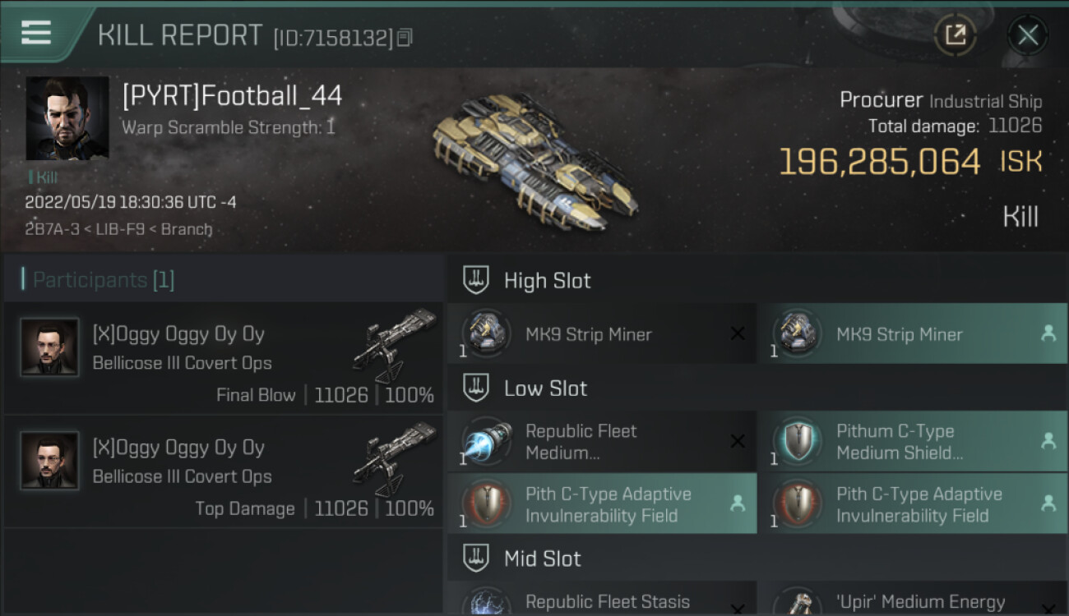1069x616 pixels.
Task: Open Final Blow attacker's portrait
Action: point(49,347)
